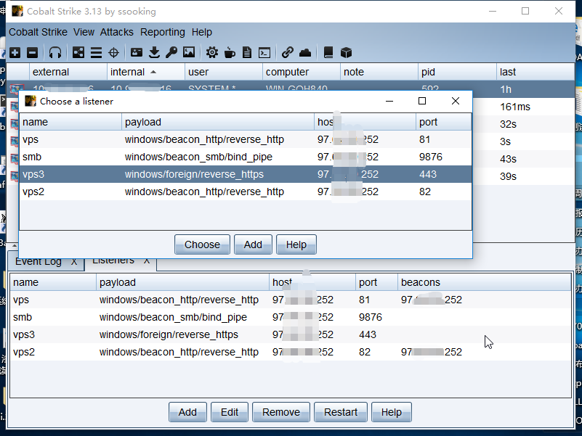Screen dimensions: 582x436
Task: Select the session with last value 32s
Action: [523, 124]
